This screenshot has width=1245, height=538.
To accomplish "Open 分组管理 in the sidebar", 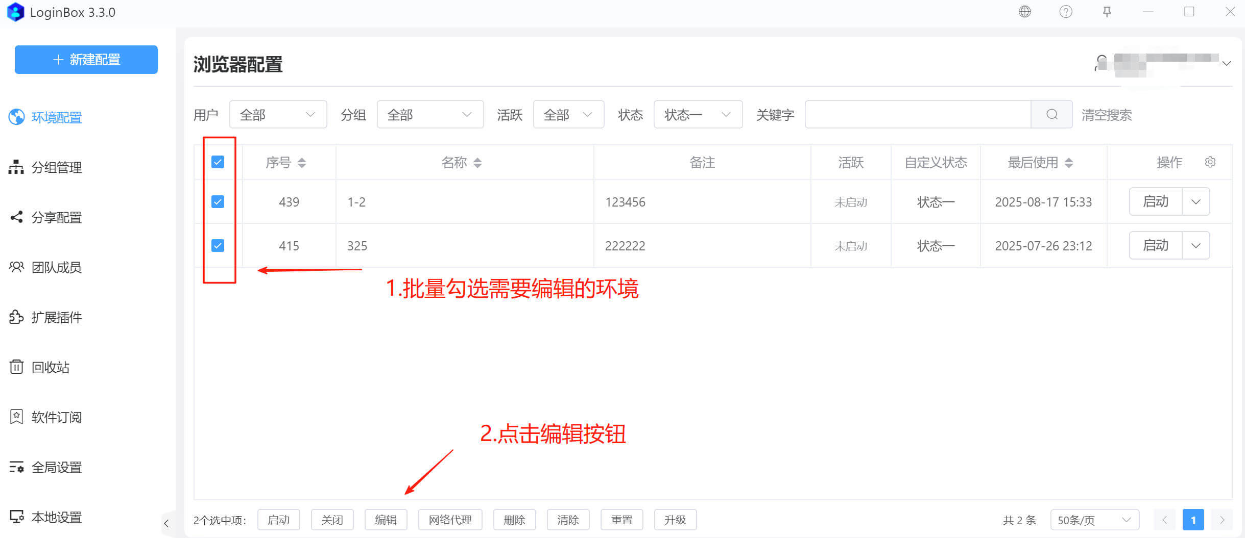I will (x=56, y=168).
